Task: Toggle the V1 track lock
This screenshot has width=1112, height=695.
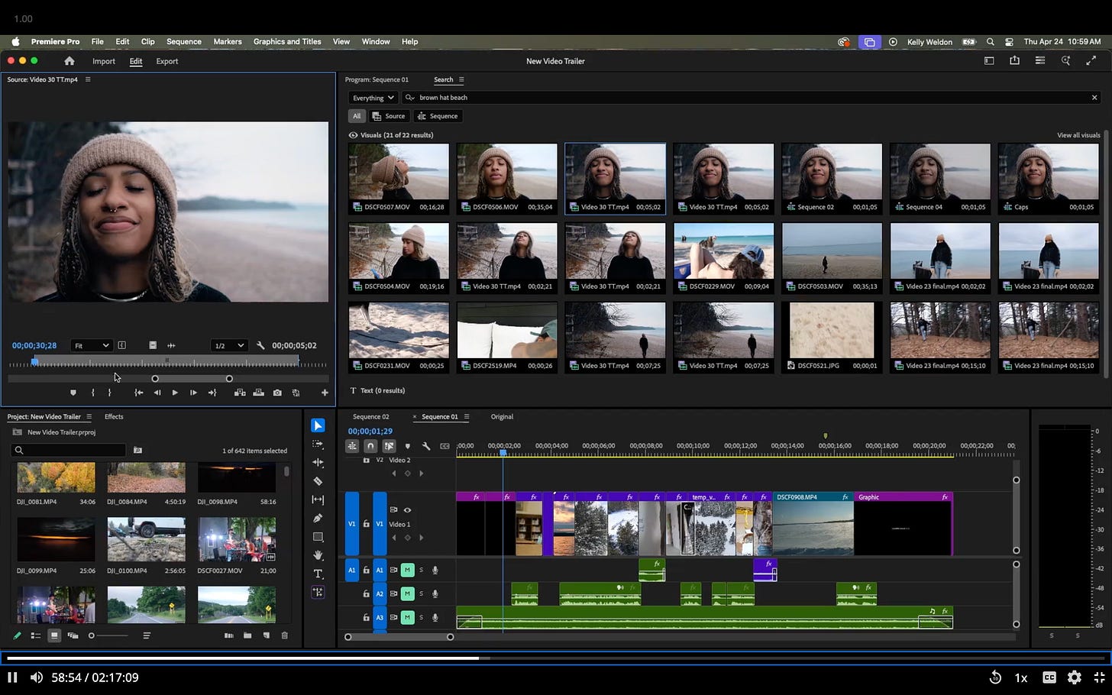Action: pos(366,524)
